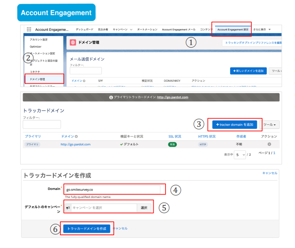The height and width of the screenshot is (248, 295).
Task: Click the キャンペーン を選択 field
Action: [104, 208]
